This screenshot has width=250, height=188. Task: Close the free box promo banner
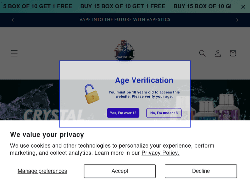pos(243,7)
